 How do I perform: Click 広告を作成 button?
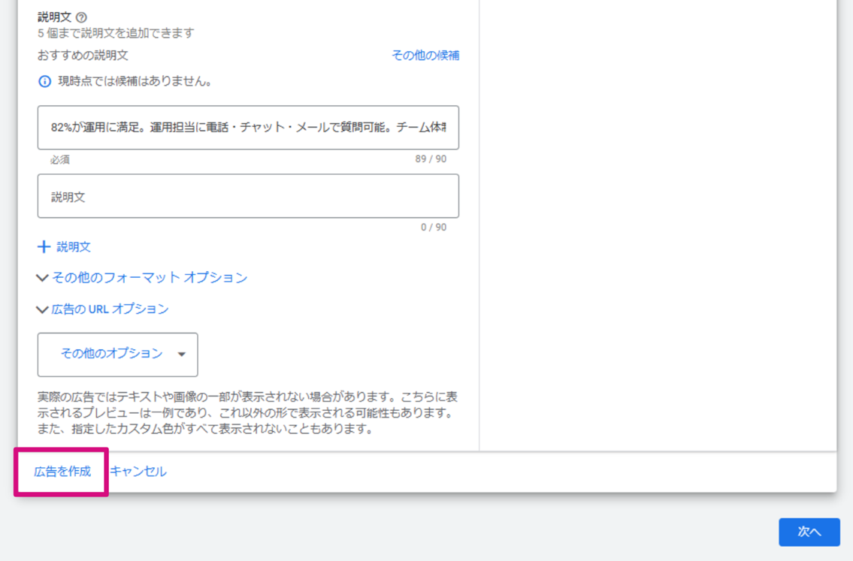tap(62, 472)
